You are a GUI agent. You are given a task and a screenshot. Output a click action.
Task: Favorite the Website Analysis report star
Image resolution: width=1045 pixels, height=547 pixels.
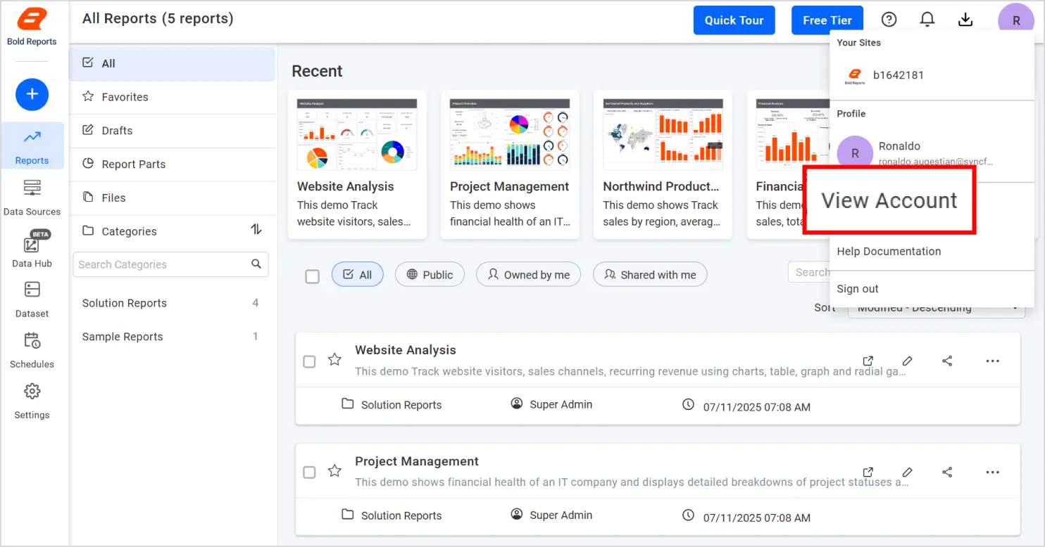[334, 360]
